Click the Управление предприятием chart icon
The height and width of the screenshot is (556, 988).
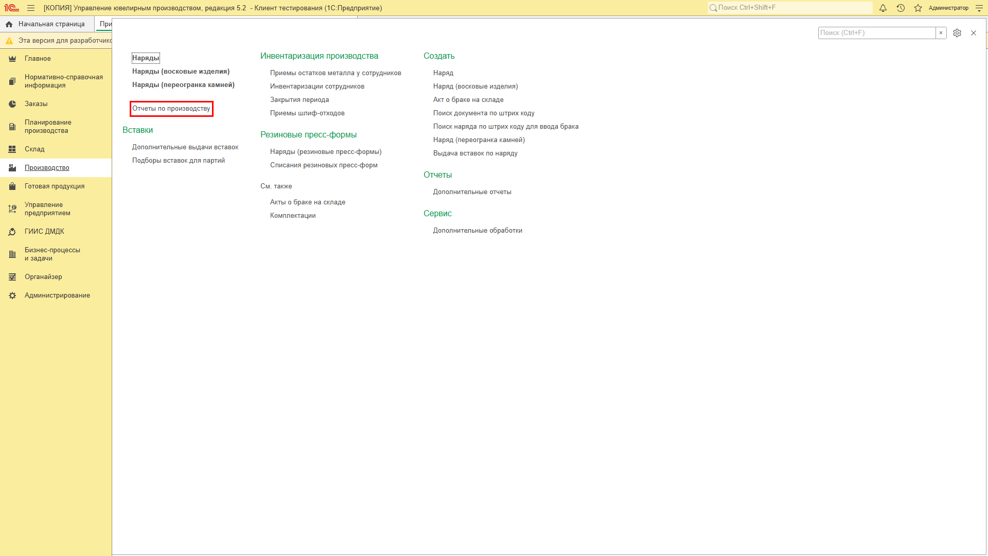pyautogui.click(x=12, y=209)
